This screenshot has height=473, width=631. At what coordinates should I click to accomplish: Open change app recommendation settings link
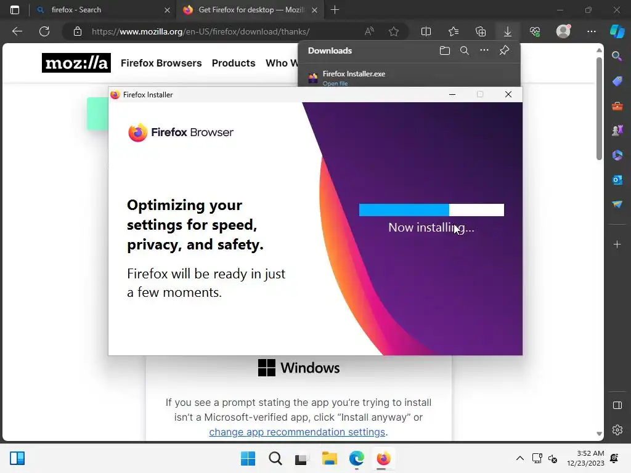pyautogui.click(x=297, y=432)
